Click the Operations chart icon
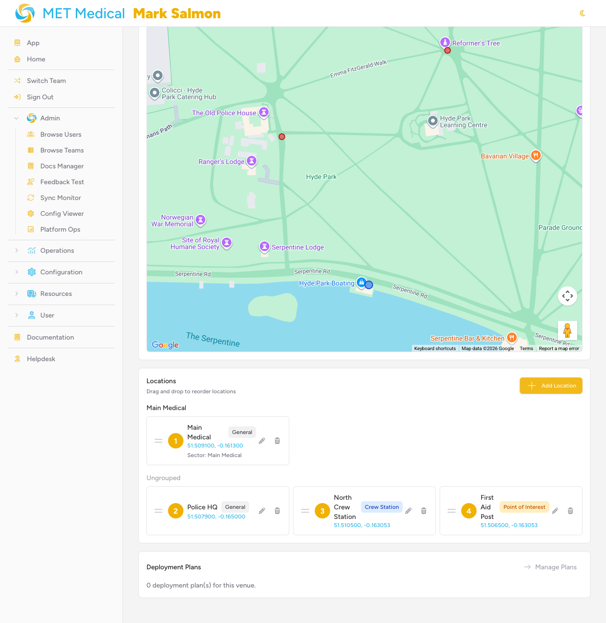The image size is (606, 623). 32,250
